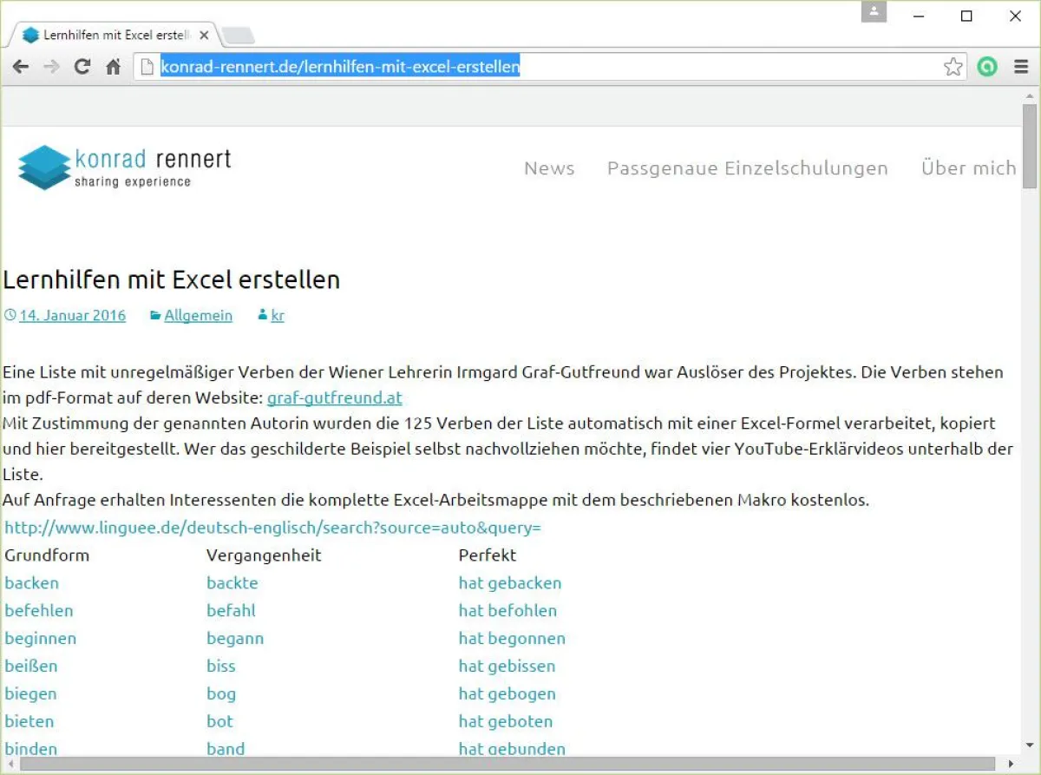Open the Allgemein category link

[x=198, y=315]
